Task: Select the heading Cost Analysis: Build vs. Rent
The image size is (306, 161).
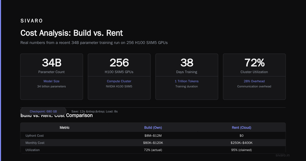Action: click(x=72, y=33)
